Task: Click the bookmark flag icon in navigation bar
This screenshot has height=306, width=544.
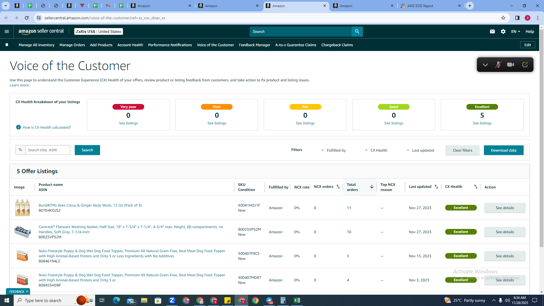Action: point(7,45)
